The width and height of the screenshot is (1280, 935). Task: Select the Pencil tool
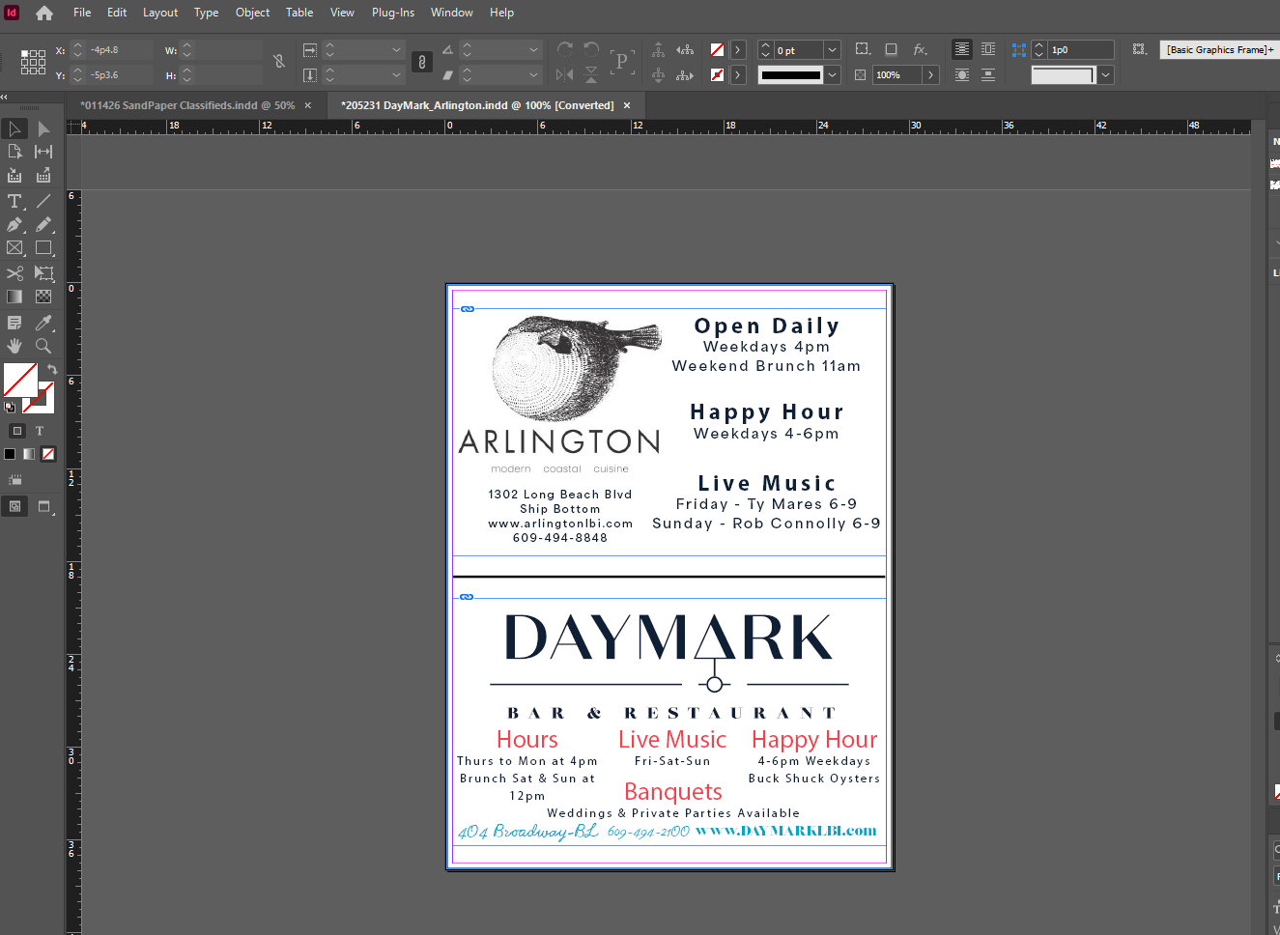43,224
